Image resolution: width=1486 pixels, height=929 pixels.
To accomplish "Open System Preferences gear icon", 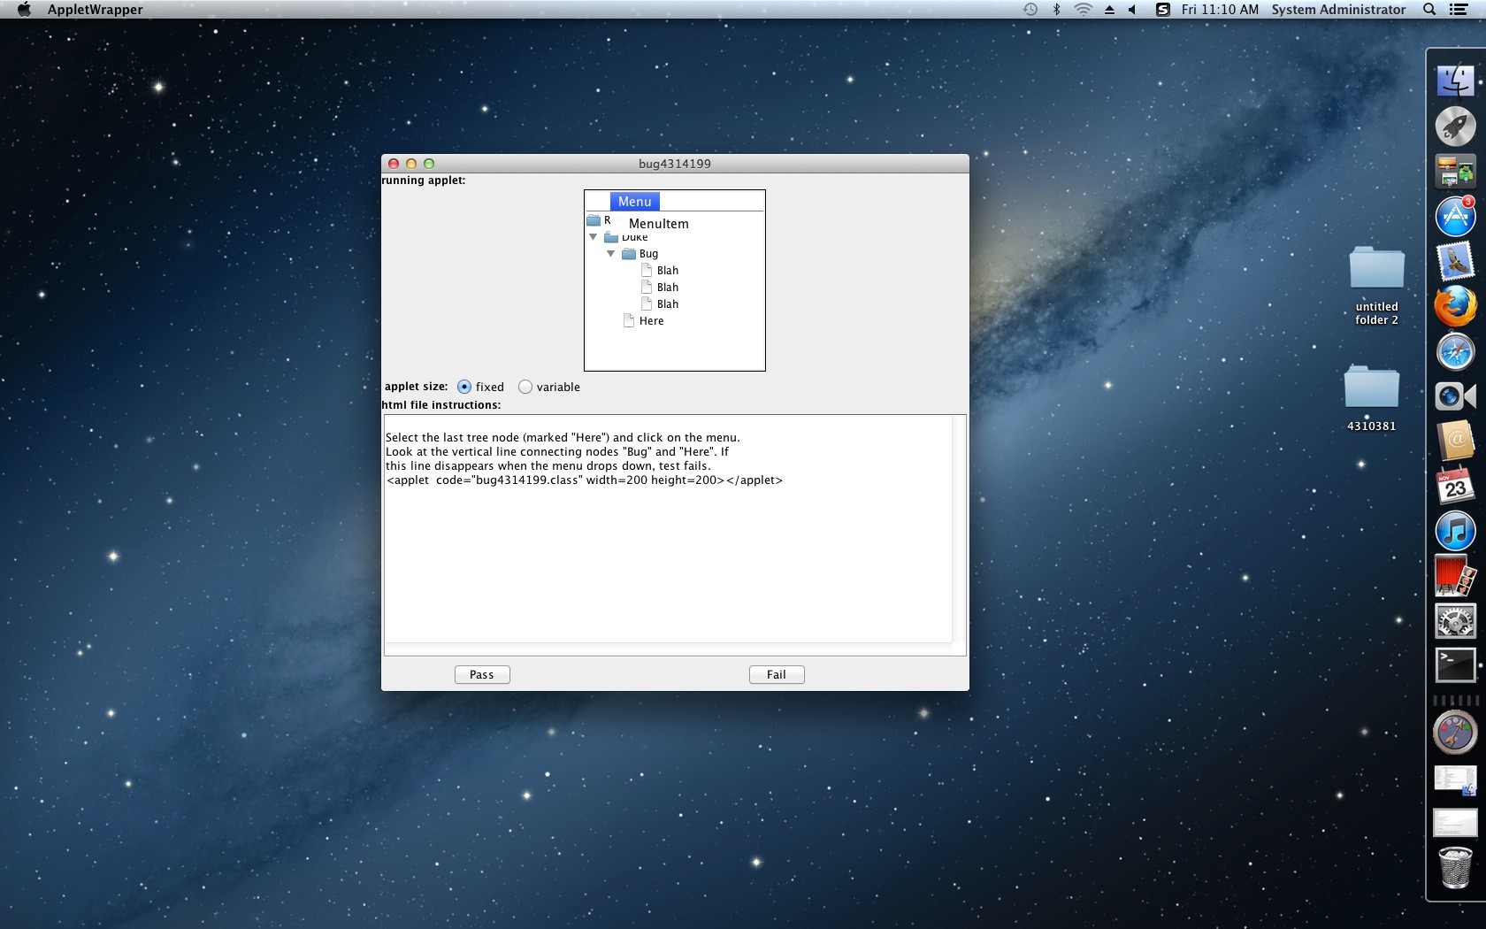I will pos(1455,621).
